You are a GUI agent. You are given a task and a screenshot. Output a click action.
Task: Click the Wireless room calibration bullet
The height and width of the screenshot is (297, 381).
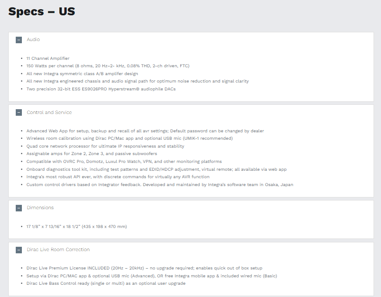(x=129, y=138)
